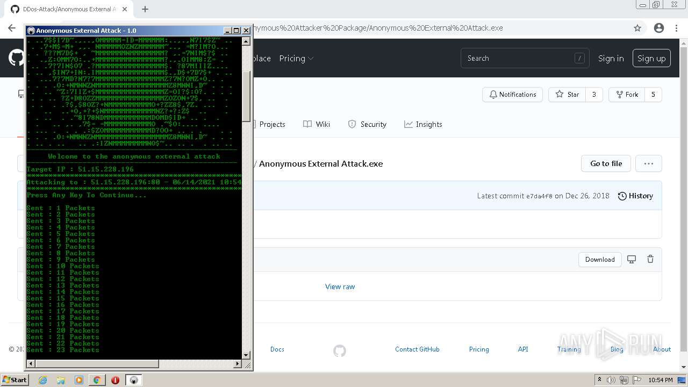Open the About footer link

tap(662, 349)
